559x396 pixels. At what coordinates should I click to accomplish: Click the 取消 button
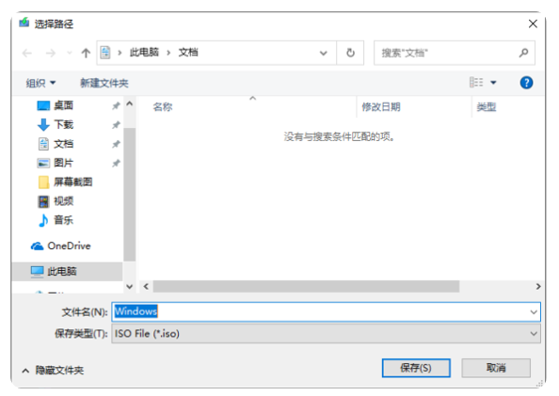click(x=496, y=368)
